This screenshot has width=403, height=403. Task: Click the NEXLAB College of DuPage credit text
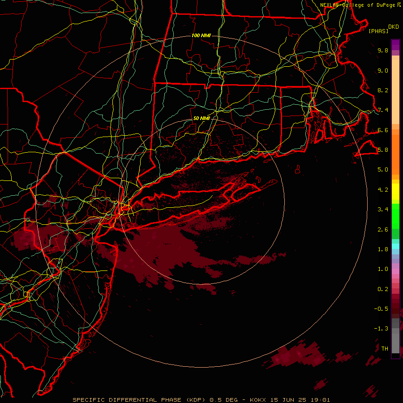[x=360, y=5]
